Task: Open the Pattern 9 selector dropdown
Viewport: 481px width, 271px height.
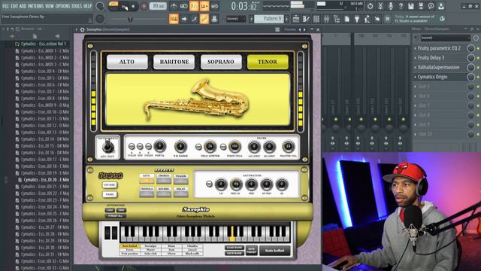Action: (x=268, y=19)
